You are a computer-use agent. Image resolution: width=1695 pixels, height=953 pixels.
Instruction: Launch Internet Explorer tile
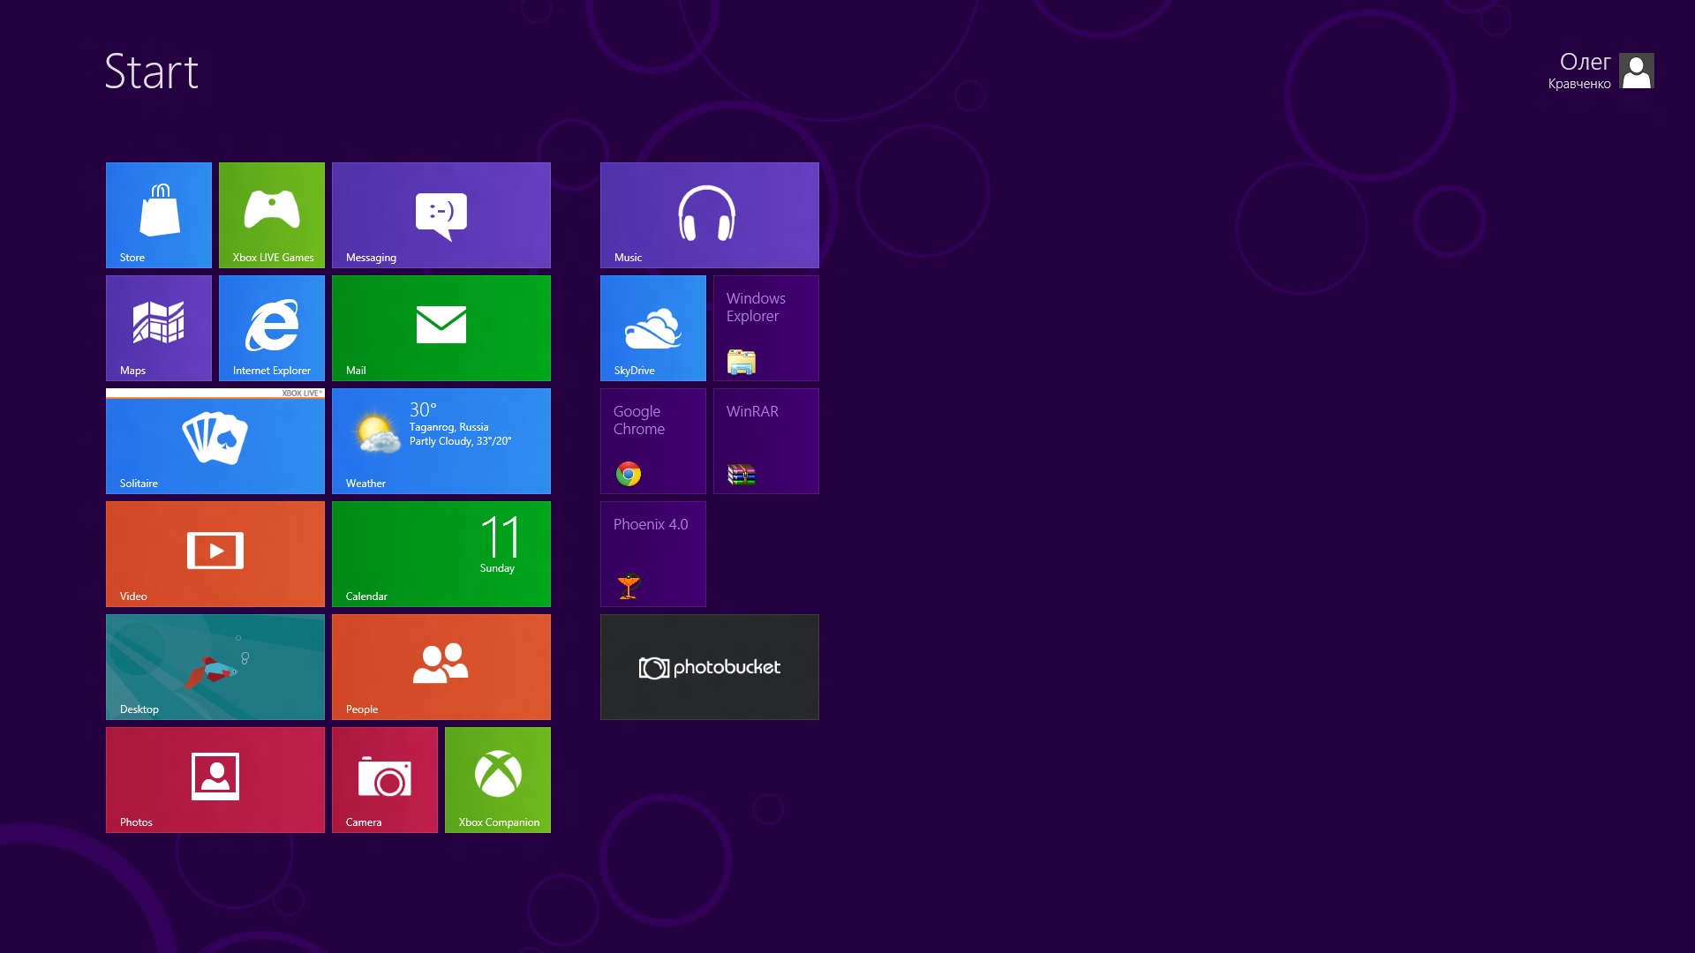[272, 328]
